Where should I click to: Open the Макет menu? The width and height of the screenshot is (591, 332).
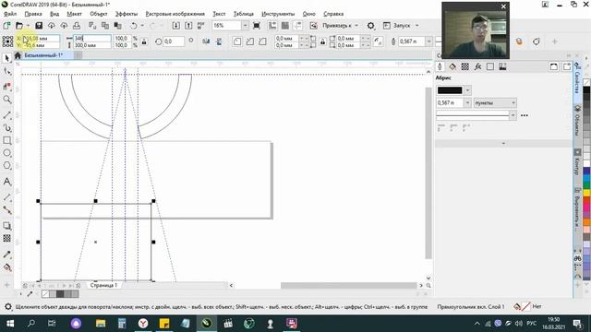(x=74, y=14)
